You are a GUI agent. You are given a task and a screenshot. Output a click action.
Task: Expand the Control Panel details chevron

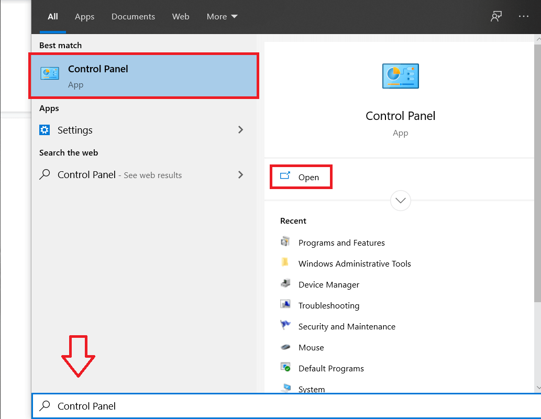[x=400, y=201]
